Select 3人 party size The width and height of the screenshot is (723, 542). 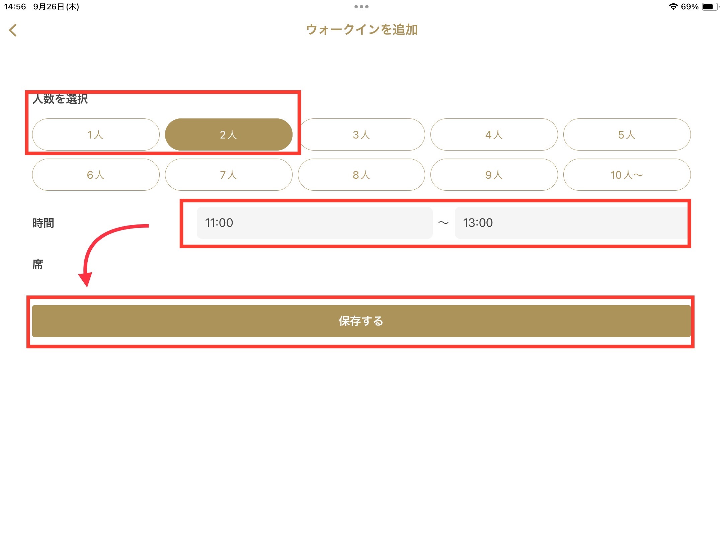361,134
